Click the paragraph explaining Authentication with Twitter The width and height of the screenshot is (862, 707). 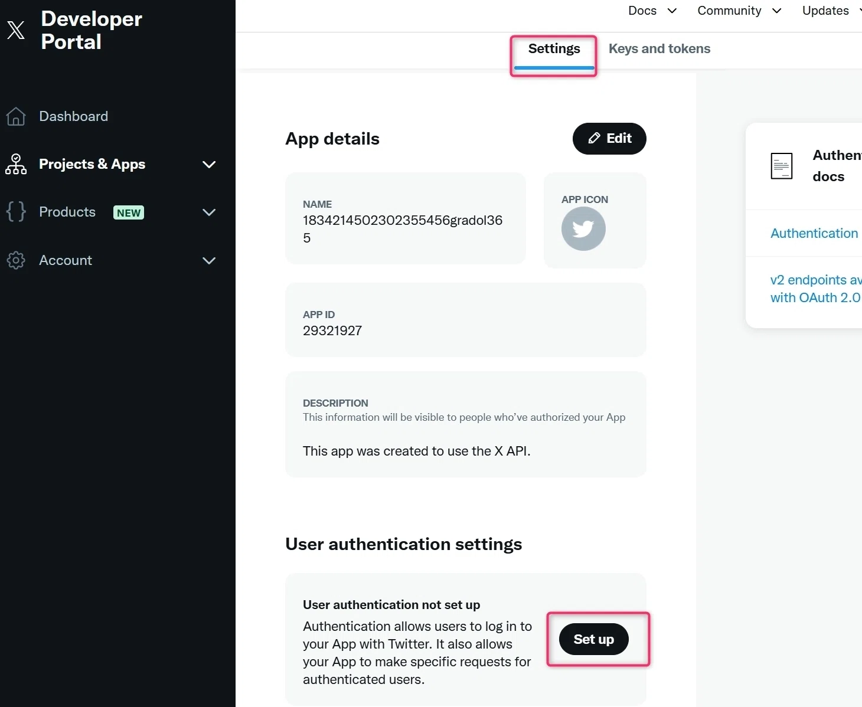[417, 653]
